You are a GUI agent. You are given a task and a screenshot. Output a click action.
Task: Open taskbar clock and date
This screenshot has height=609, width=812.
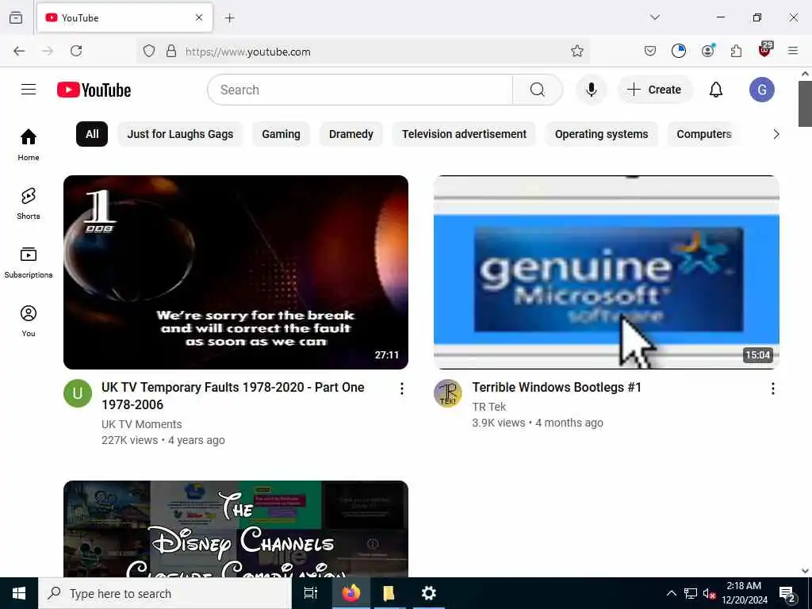click(744, 593)
